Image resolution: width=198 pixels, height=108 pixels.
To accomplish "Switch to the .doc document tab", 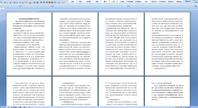I will (2, 9).
